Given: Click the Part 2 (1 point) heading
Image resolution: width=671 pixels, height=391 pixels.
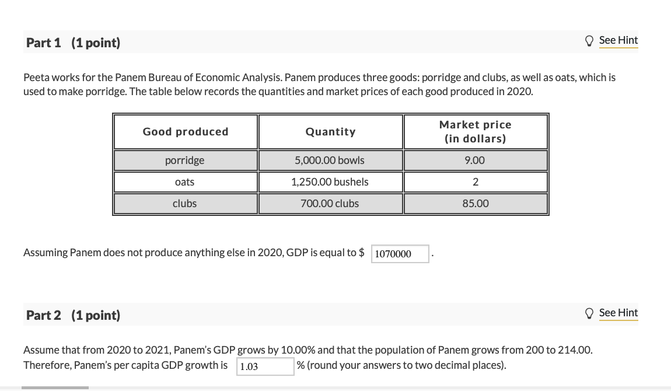Looking at the screenshot, I should pos(74,316).
